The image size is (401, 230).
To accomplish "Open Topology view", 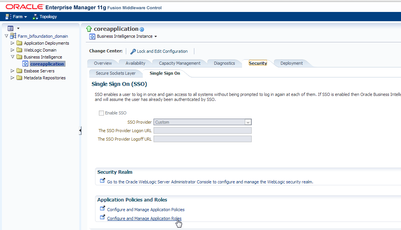I will point(48,17).
